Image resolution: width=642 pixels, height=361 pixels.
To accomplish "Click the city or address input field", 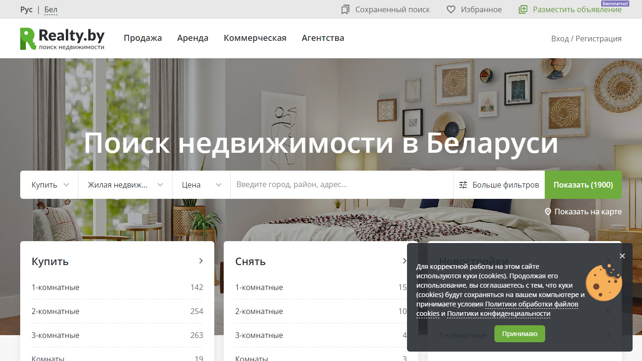I will pyautogui.click(x=342, y=185).
